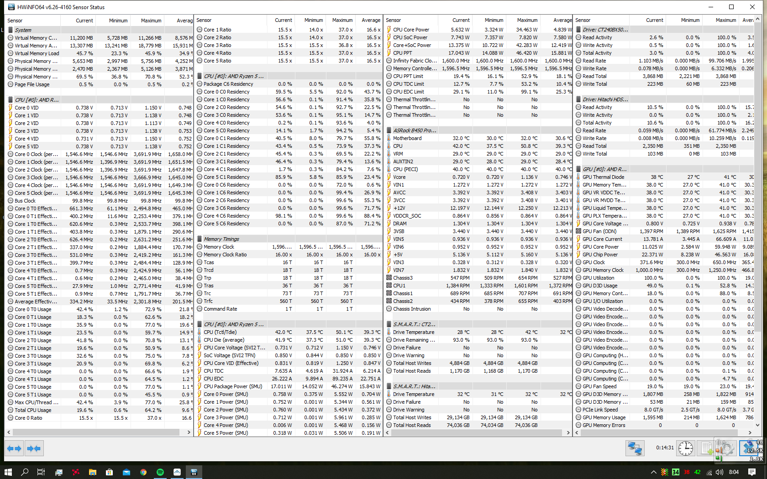
Task: Open Task View from the taskbar
Action: tap(41, 472)
